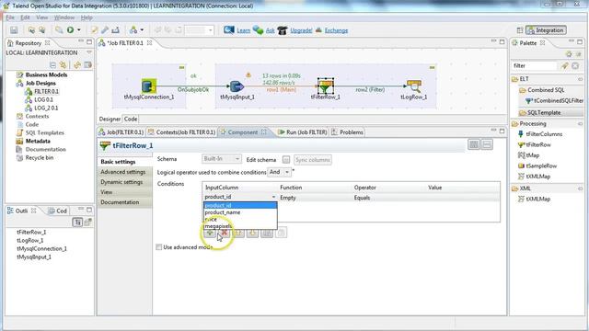Click the tMysqlConnection_1 component on canvas
This screenshot has width=589, height=331.
click(149, 86)
